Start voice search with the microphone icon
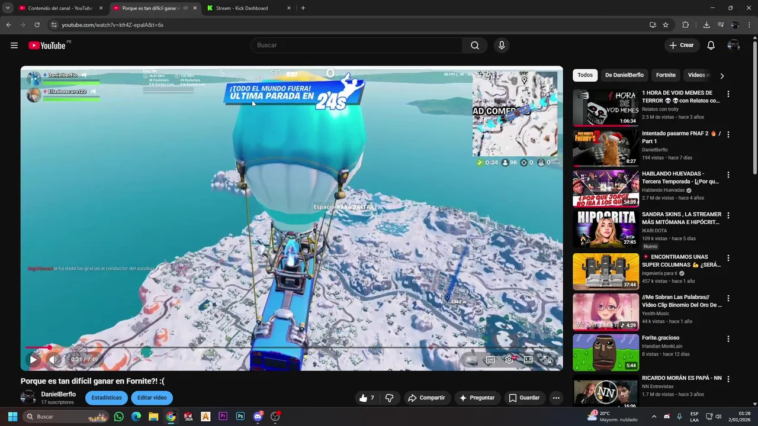Image resolution: width=758 pixels, height=426 pixels. [502, 46]
